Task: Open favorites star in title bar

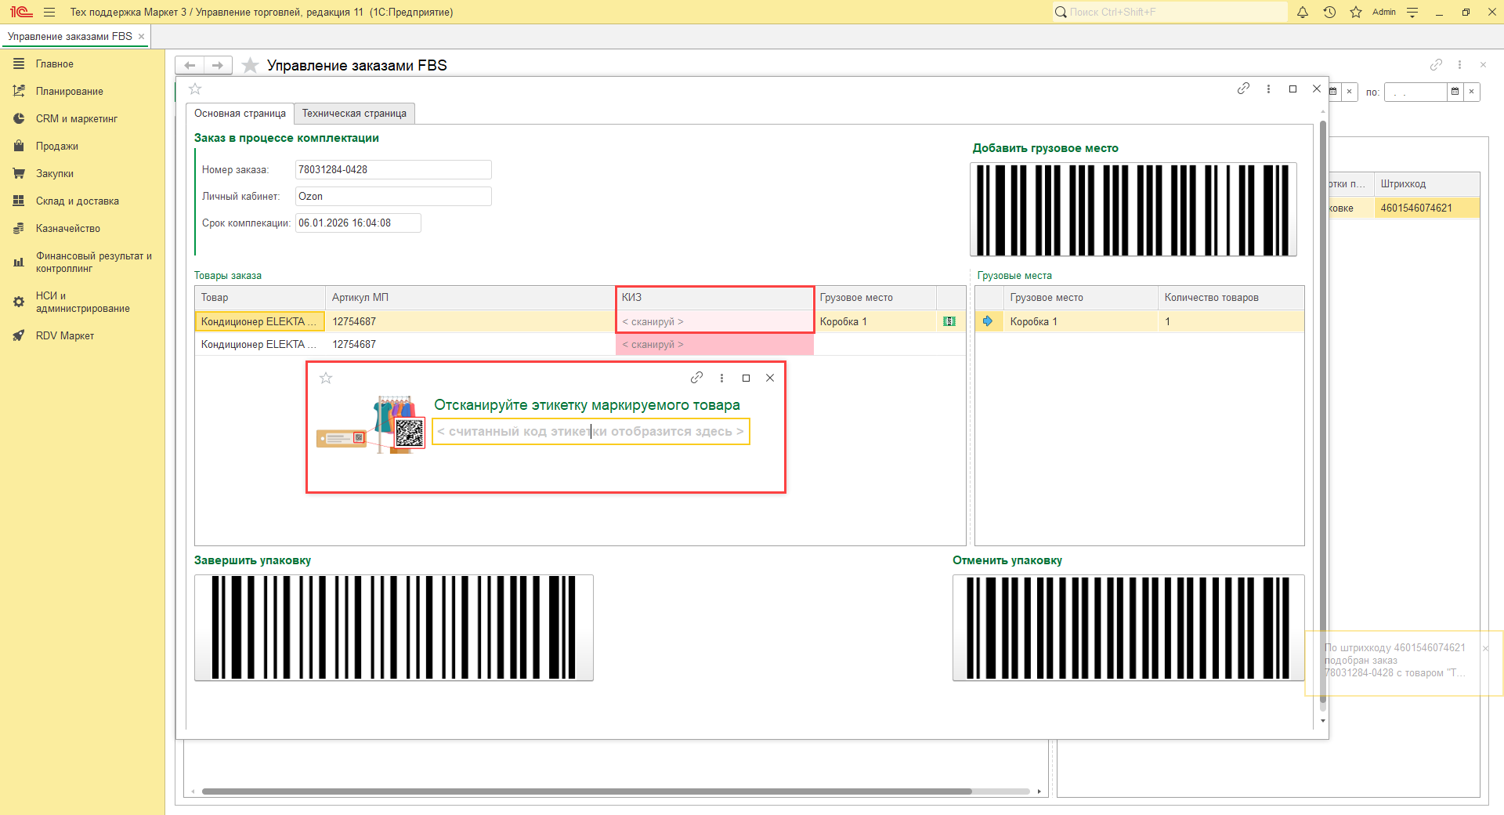Action: (x=1356, y=12)
